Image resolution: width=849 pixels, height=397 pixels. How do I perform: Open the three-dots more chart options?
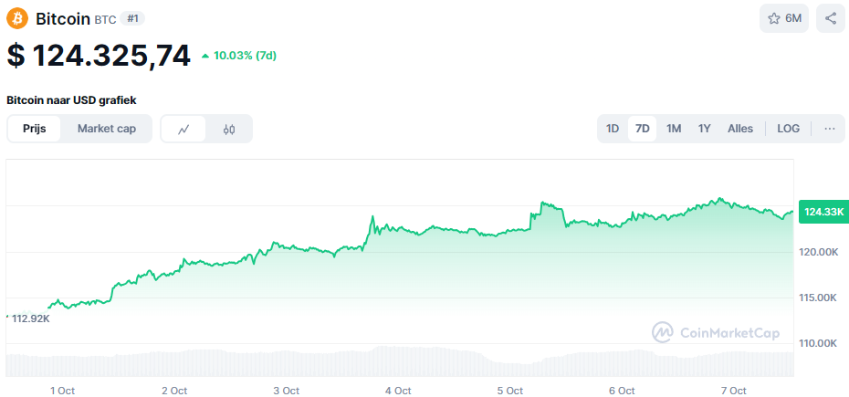(830, 129)
